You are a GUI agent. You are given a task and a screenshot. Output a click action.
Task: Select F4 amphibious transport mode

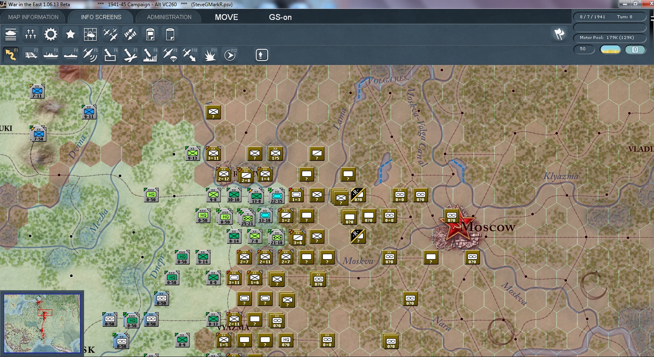coord(70,54)
